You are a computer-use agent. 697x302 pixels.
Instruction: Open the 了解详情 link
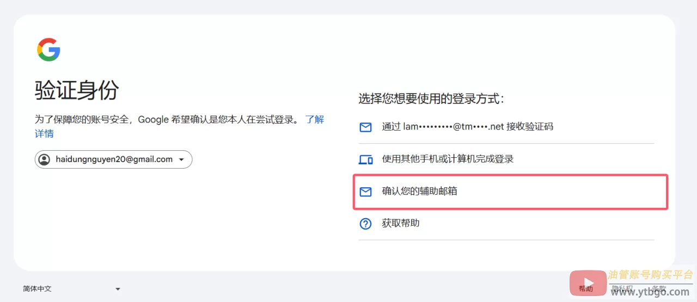pyautogui.click(x=315, y=120)
